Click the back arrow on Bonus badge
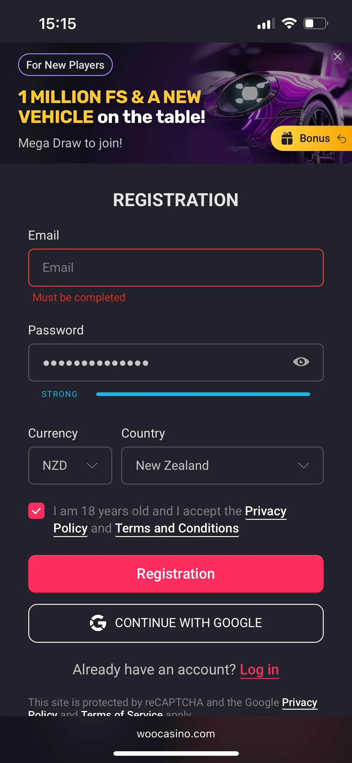The width and height of the screenshot is (352, 763). (342, 139)
